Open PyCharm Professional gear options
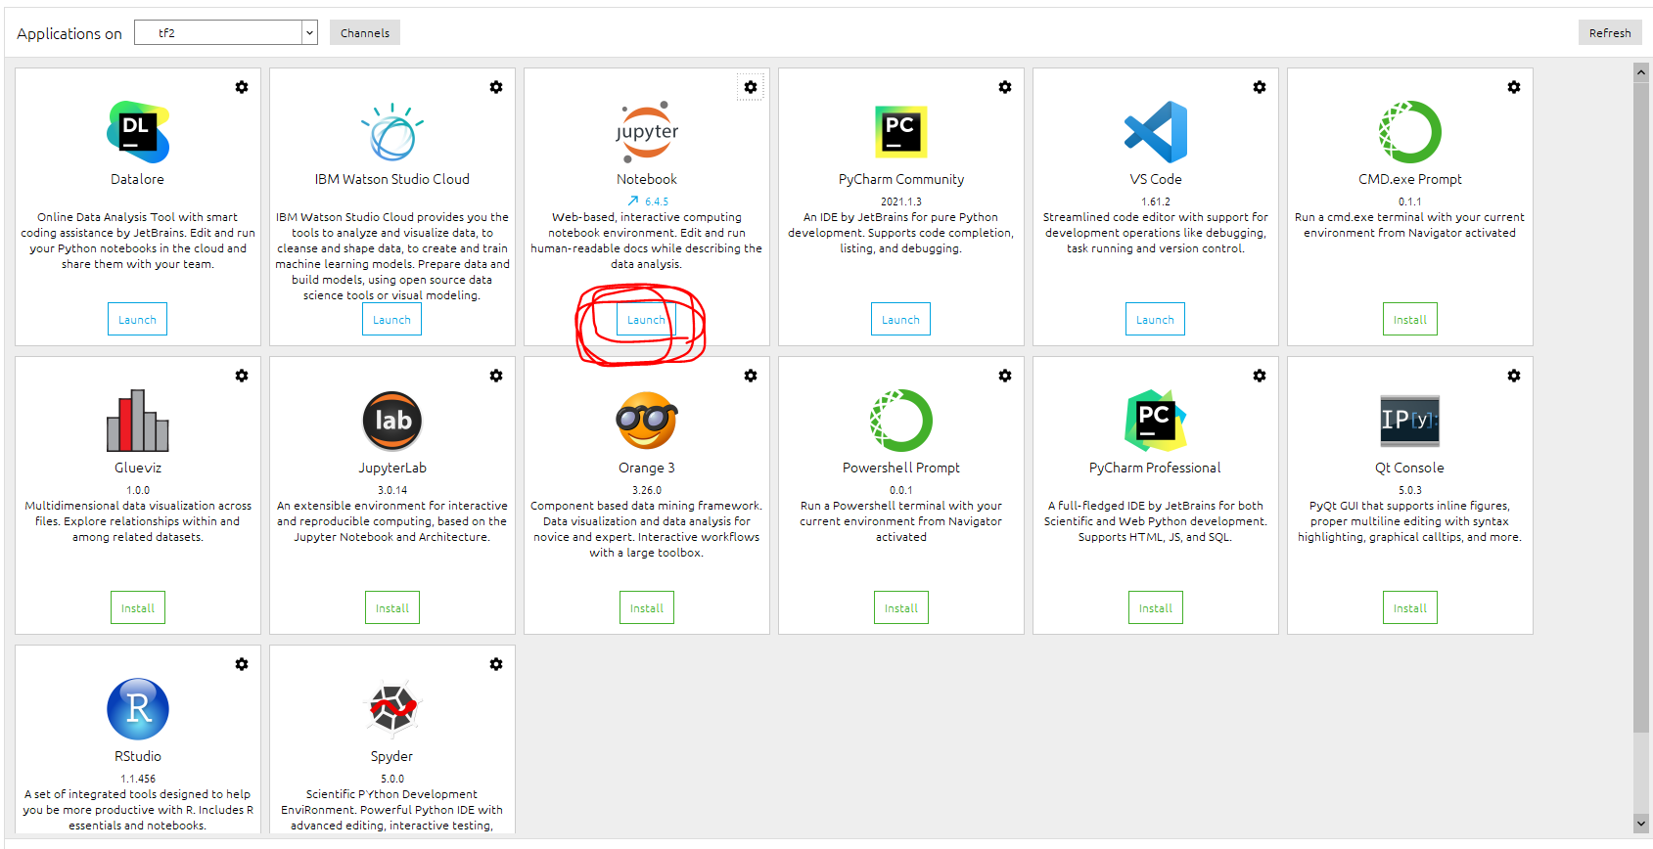Screen dimensions: 1653x849 (1260, 376)
